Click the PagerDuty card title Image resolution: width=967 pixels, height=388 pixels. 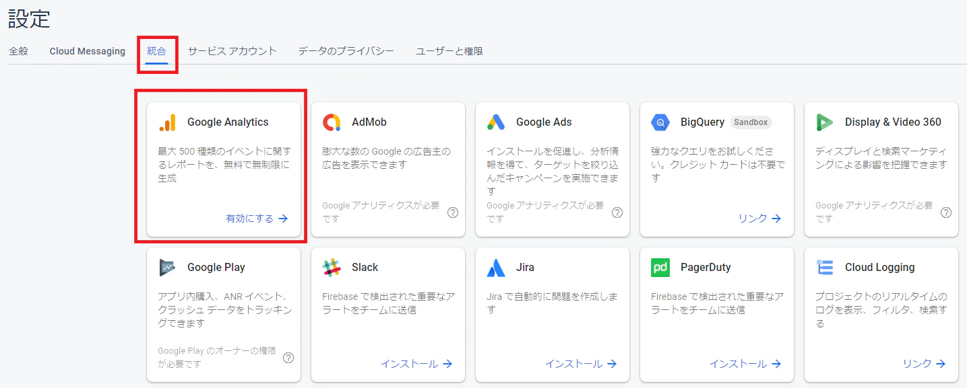pos(706,268)
